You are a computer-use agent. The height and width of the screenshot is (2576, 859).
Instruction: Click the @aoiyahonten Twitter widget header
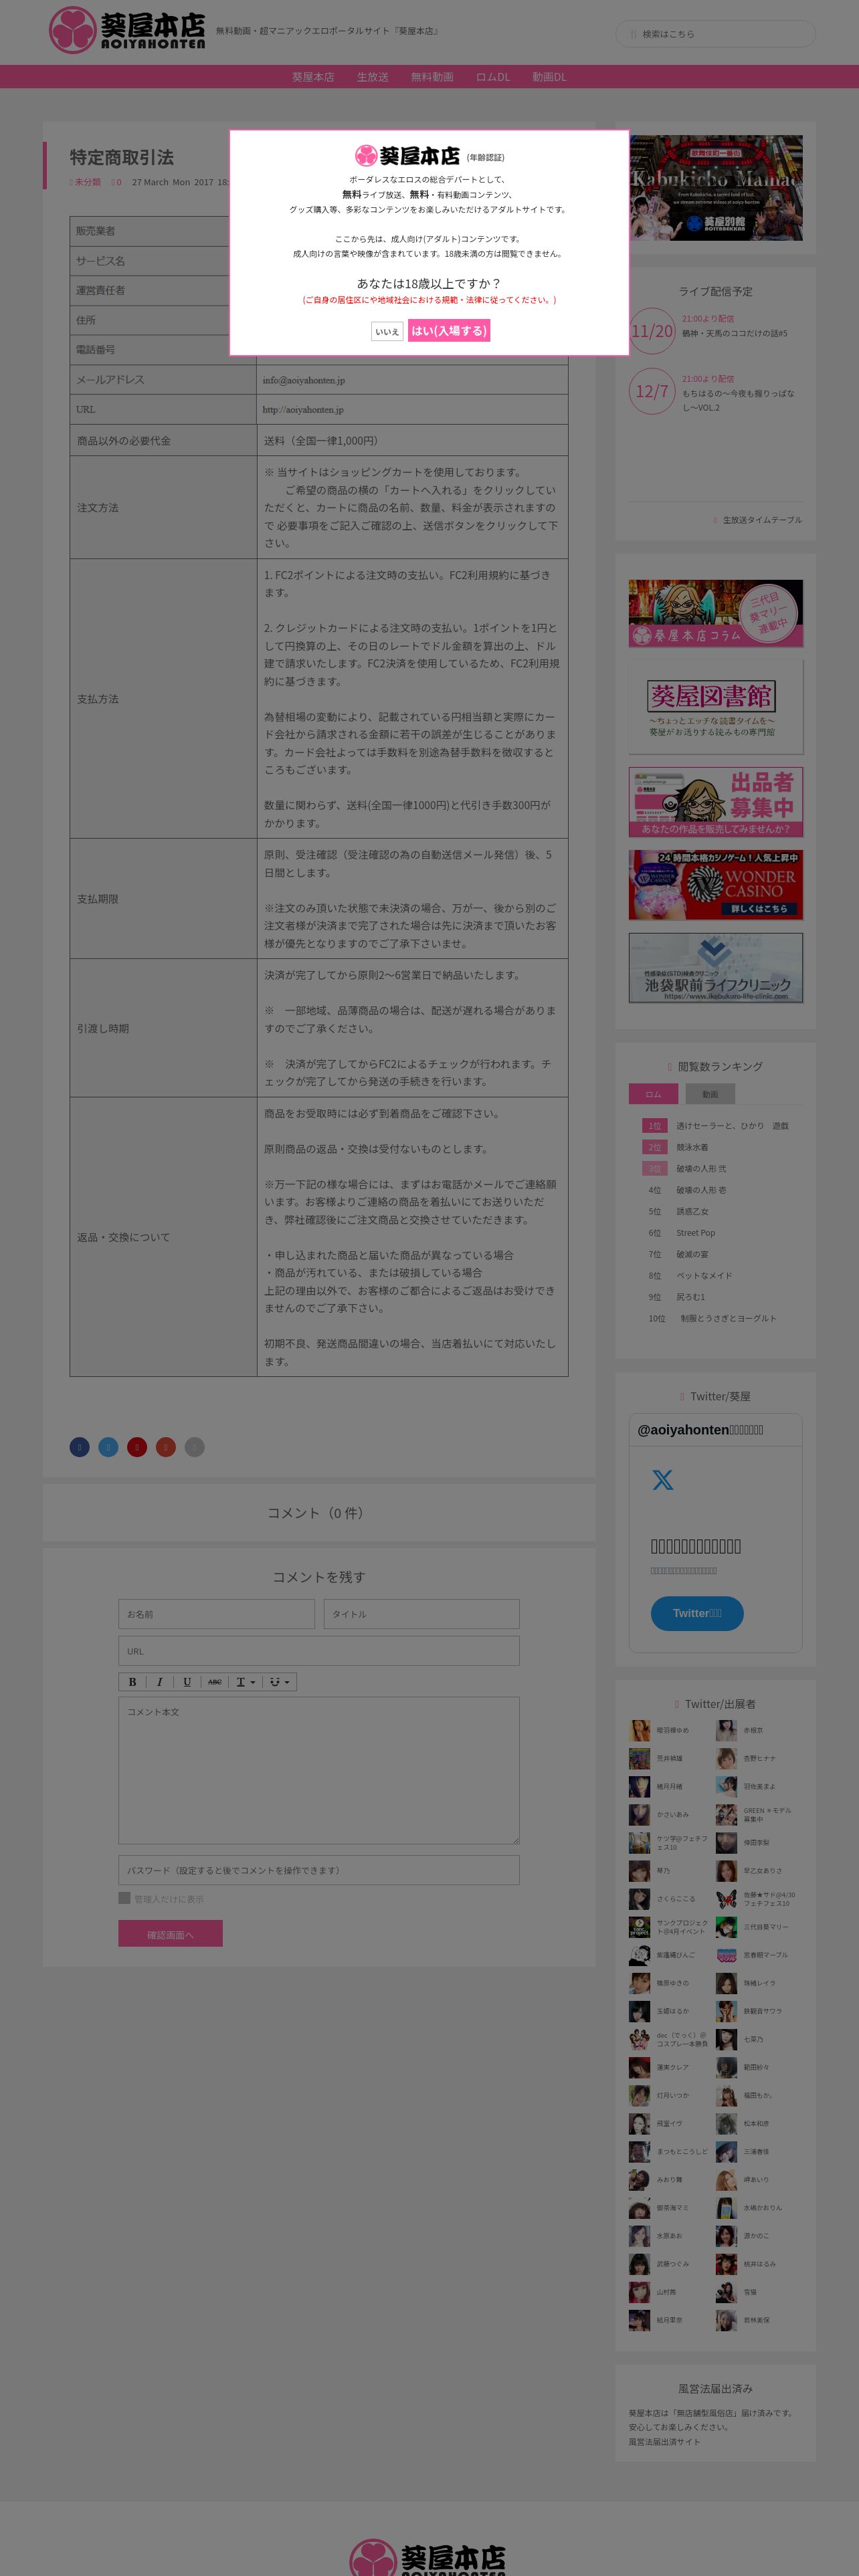(x=700, y=1430)
